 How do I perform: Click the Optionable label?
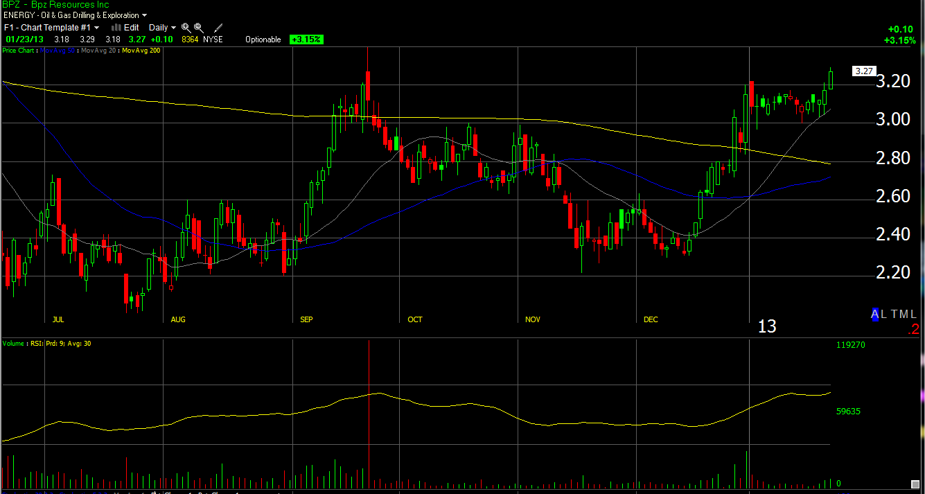(263, 39)
